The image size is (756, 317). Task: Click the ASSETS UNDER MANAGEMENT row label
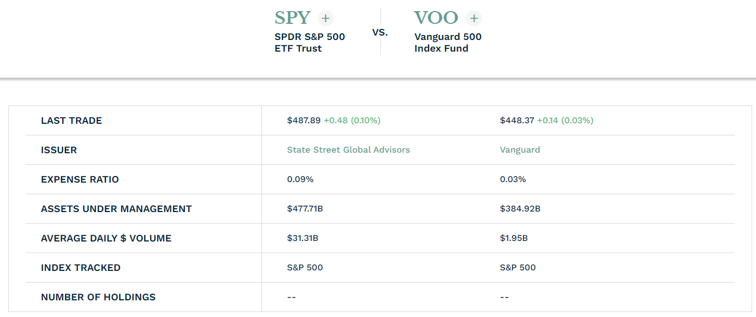pyautogui.click(x=117, y=209)
